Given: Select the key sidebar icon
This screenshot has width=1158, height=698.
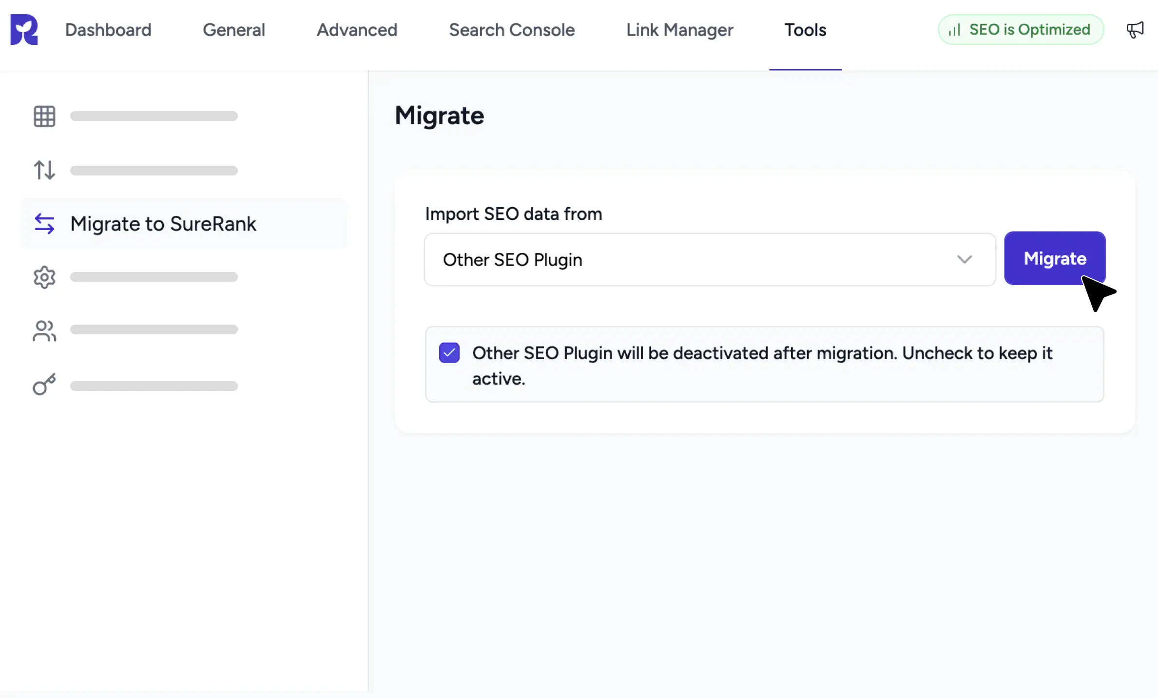Looking at the screenshot, I should pyautogui.click(x=44, y=384).
